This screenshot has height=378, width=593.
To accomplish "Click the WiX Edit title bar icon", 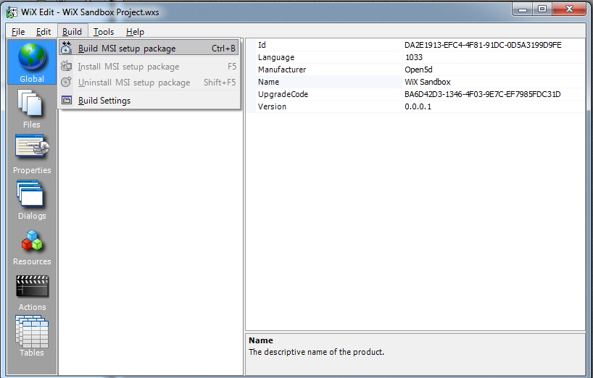I will coord(12,12).
